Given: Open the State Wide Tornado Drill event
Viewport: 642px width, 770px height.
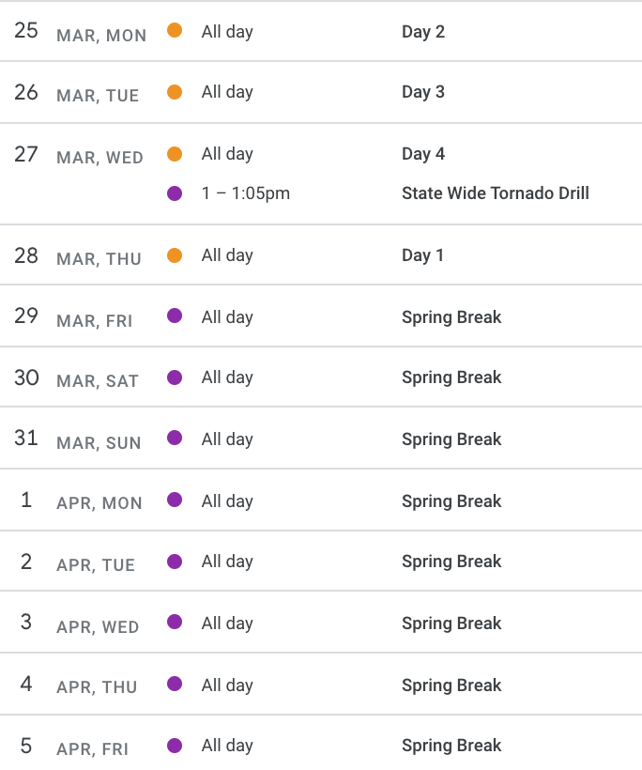Looking at the screenshot, I should (496, 193).
